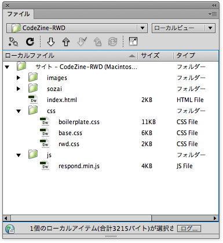
Task: Collapse the js folder
Action: point(19,155)
